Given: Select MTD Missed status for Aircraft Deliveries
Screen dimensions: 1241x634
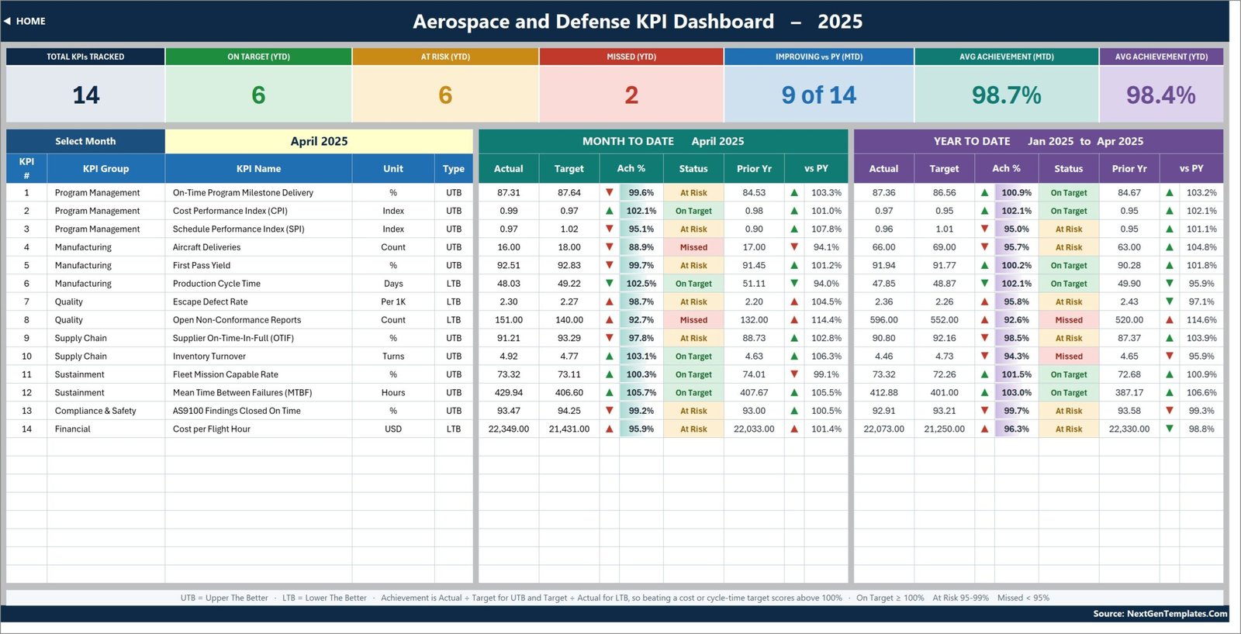Looking at the screenshot, I should (x=693, y=247).
